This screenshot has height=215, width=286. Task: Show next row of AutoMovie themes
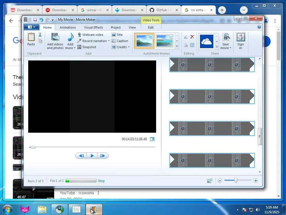177,41
